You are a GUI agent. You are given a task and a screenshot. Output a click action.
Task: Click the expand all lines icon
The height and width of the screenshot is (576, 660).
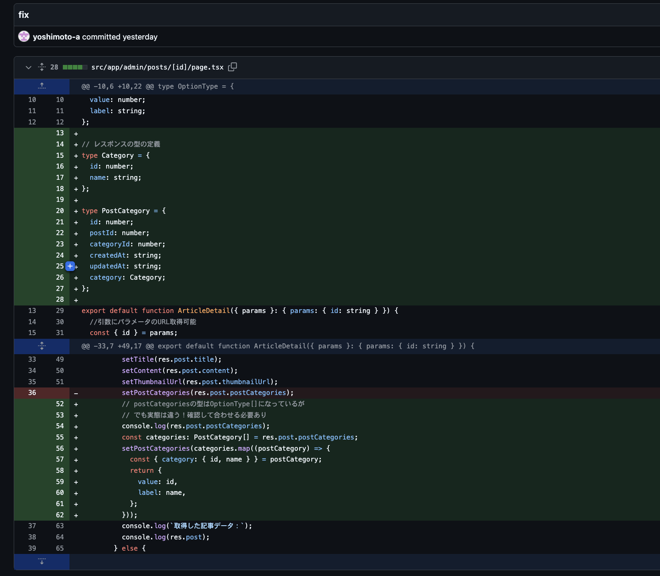(42, 67)
